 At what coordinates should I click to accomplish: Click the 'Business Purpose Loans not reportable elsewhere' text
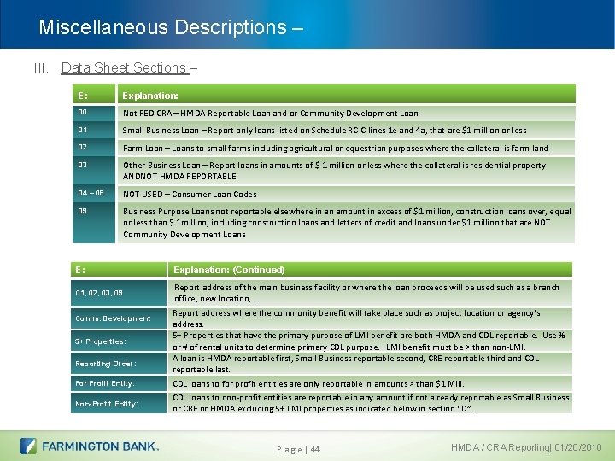click(347, 223)
